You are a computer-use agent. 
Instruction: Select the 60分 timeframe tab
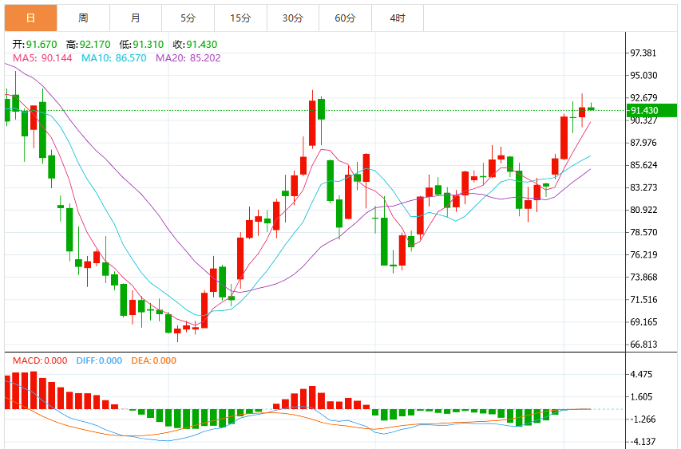tap(345, 18)
